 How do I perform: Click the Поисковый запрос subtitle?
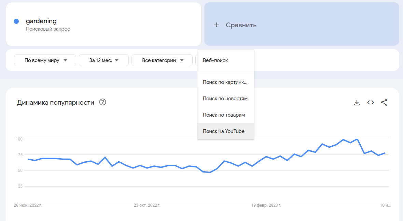coord(48,29)
